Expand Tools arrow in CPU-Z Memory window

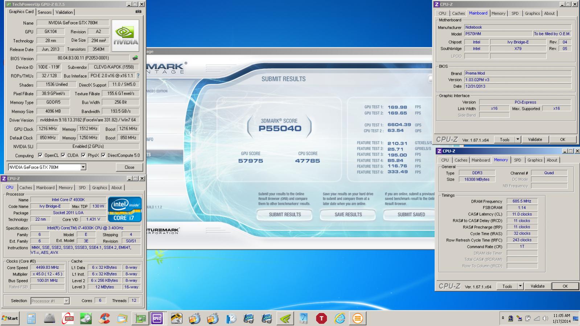[x=520, y=286]
